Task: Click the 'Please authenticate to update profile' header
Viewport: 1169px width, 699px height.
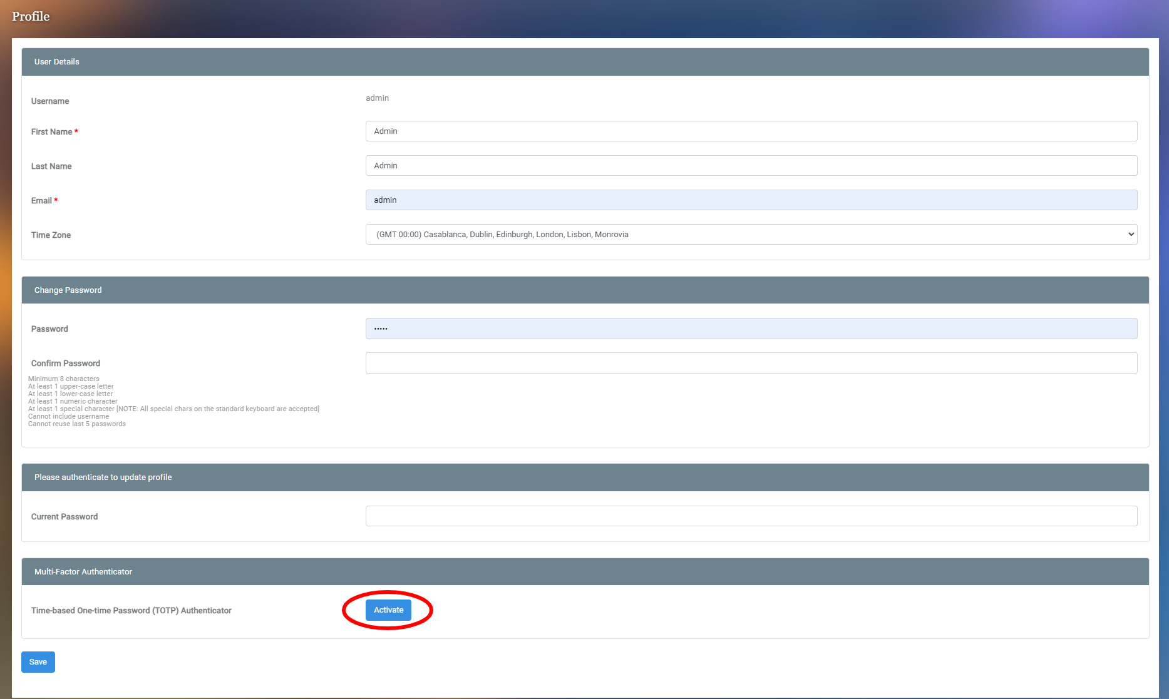Action: [585, 477]
